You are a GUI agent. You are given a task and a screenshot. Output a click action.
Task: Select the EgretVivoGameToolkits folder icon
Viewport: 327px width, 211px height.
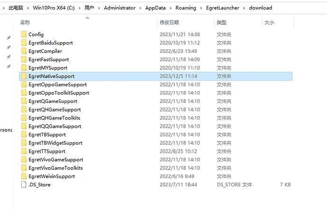[24, 168]
